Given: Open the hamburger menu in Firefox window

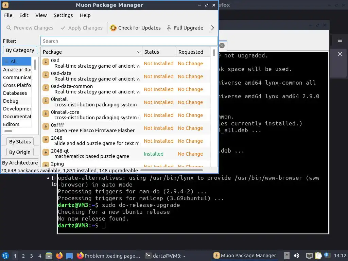Looking at the screenshot, I should click(340, 40).
